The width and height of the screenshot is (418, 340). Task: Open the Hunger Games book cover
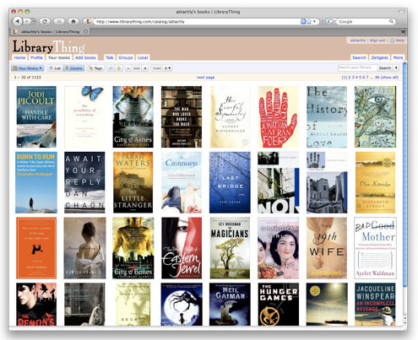279,305
